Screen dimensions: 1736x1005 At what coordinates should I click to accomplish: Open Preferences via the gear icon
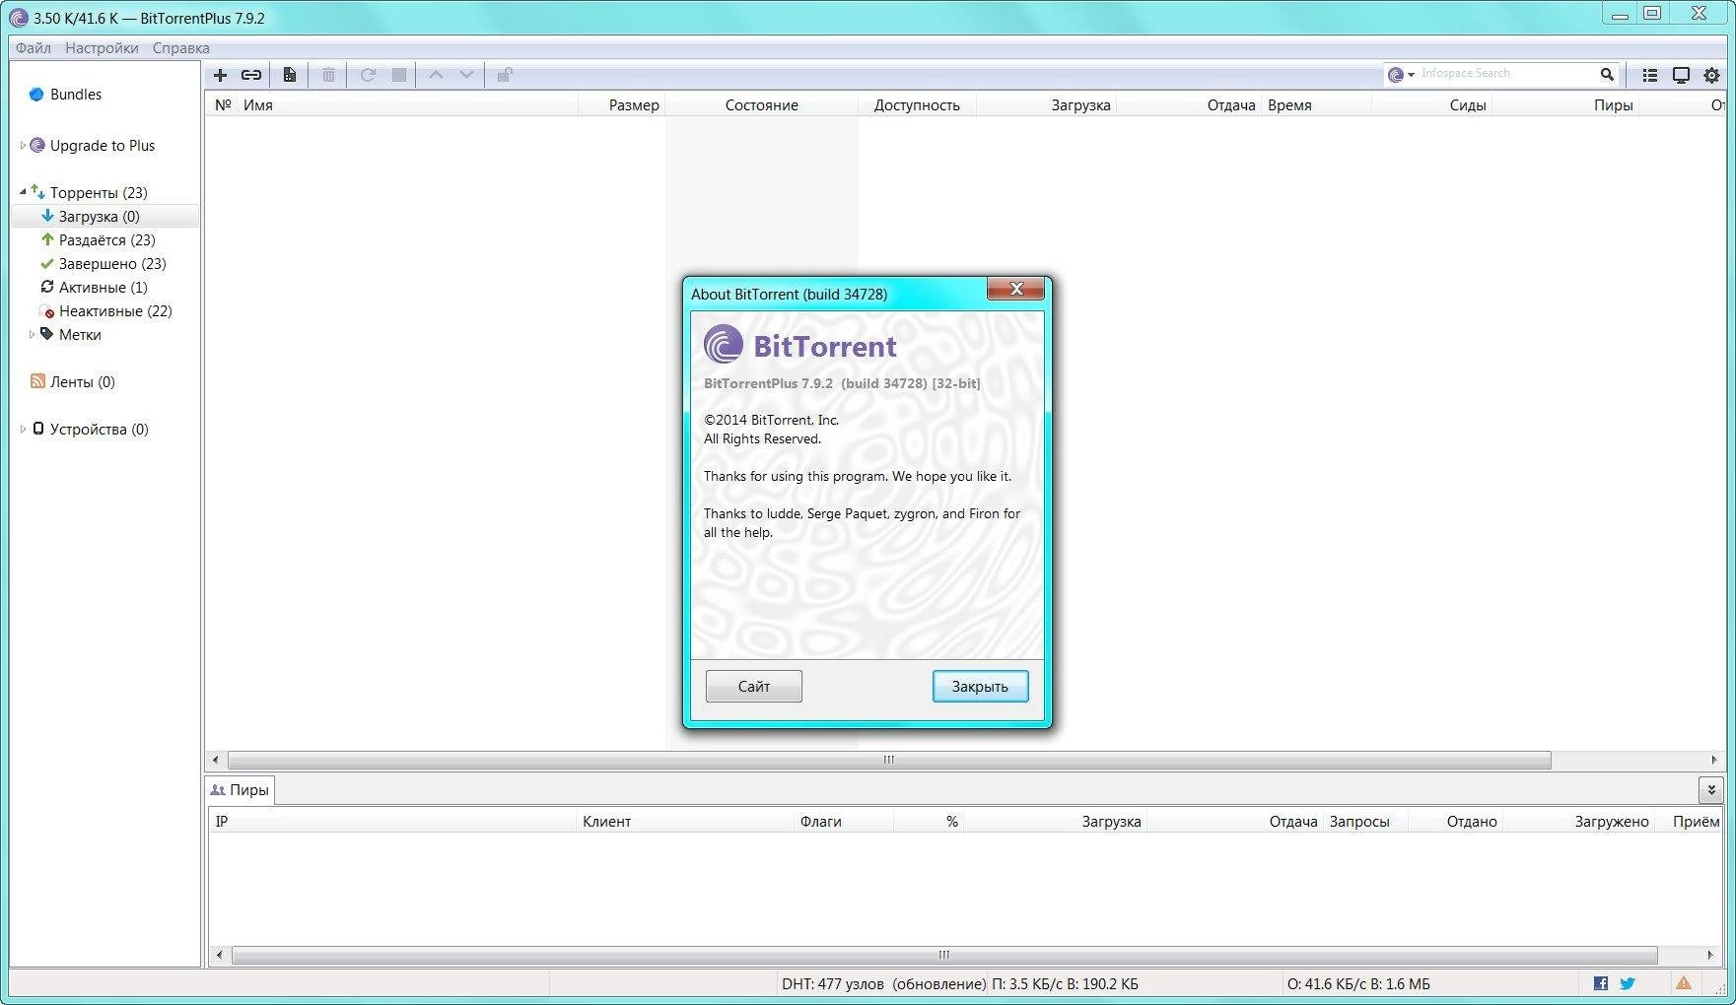[x=1711, y=75]
